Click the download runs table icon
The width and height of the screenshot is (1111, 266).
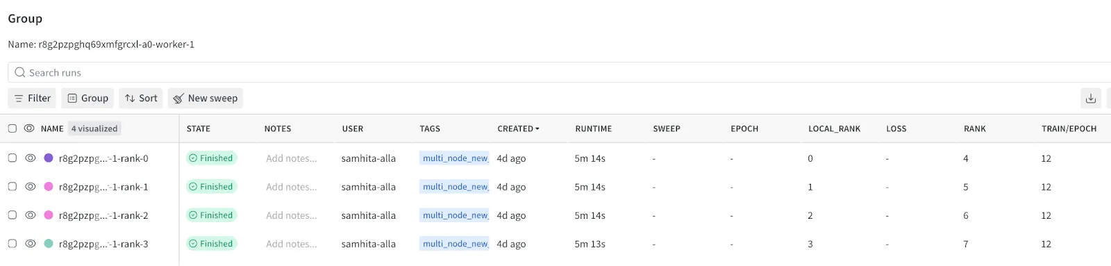point(1091,99)
